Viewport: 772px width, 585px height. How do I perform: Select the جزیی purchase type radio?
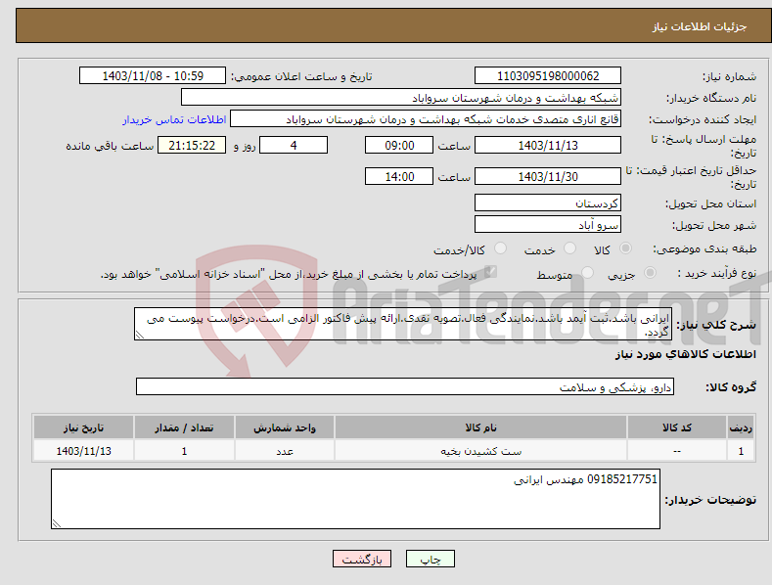(x=651, y=272)
